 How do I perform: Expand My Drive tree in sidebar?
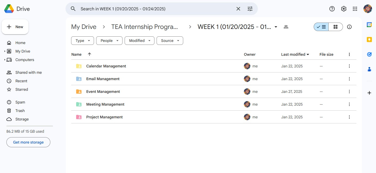pos(5,51)
